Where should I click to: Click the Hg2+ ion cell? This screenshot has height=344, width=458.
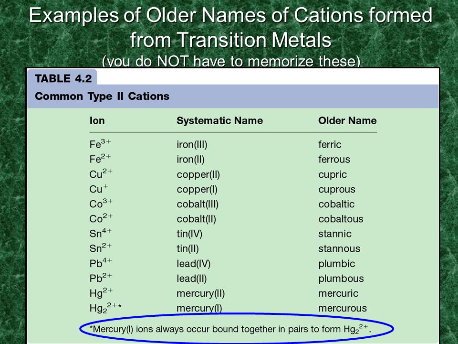(101, 293)
